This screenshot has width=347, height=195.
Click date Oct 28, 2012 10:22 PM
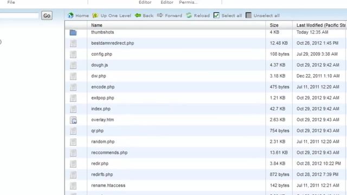pyautogui.click(x=319, y=164)
